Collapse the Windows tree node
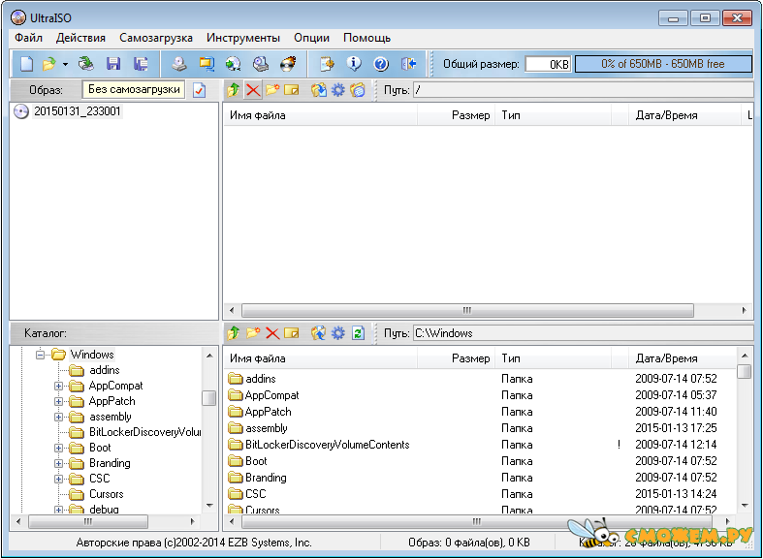Screen dimensions: 763x559 click(x=40, y=355)
